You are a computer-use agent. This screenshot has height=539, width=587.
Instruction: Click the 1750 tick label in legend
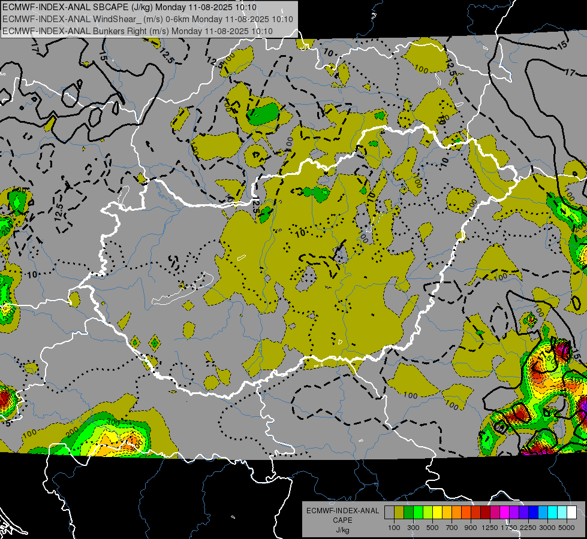point(509,528)
